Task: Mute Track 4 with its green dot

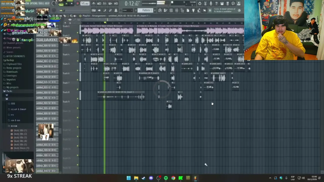Action: (x=78, y=61)
